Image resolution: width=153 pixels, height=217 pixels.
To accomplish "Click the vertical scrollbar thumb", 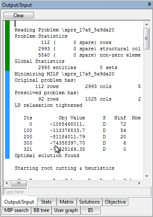I will 147,39.
